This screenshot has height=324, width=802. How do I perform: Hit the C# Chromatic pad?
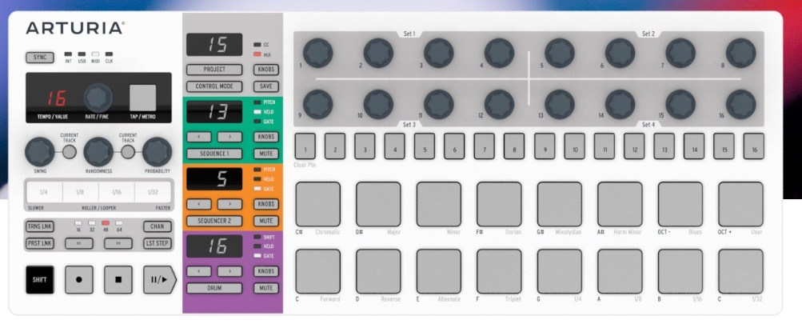317,204
